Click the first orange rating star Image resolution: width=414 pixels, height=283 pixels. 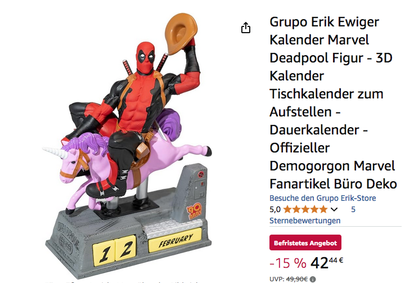coord(287,210)
